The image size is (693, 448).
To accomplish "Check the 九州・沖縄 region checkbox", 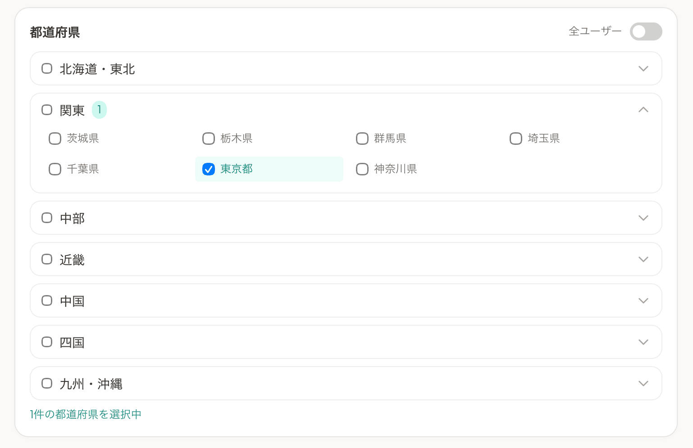I will pos(47,383).
